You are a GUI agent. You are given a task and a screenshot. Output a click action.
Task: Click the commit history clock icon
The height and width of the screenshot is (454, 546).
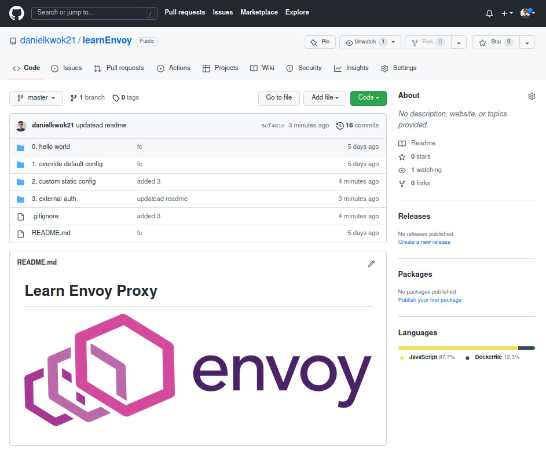coord(340,126)
